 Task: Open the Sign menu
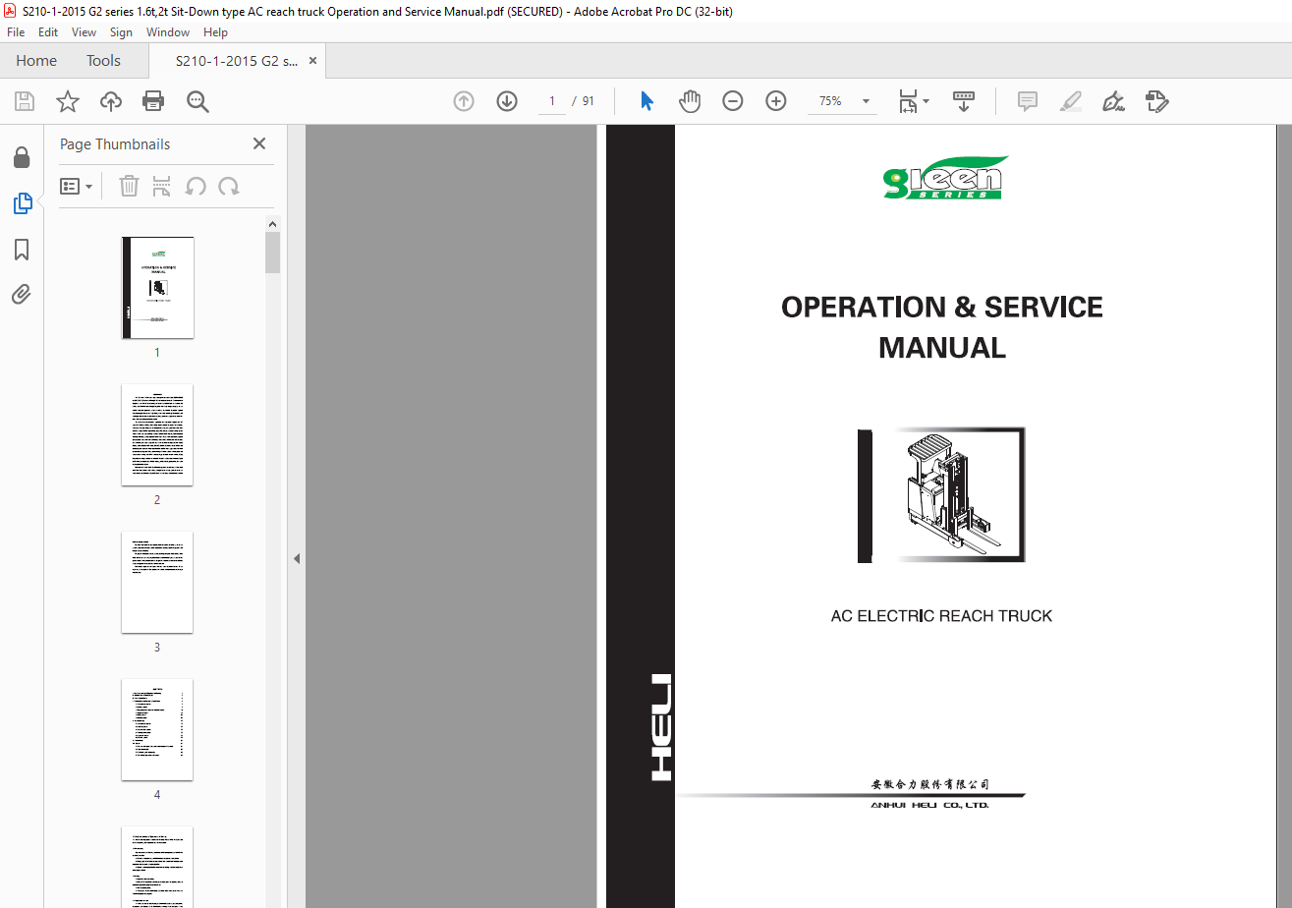tap(121, 32)
